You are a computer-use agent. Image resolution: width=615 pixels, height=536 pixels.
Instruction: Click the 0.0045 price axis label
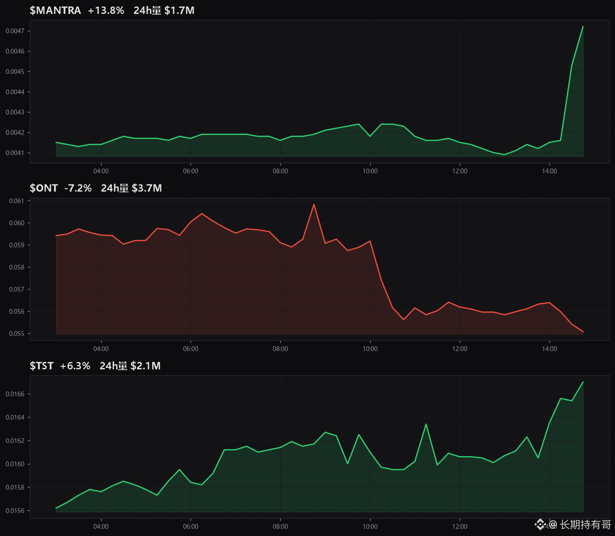point(15,72)
